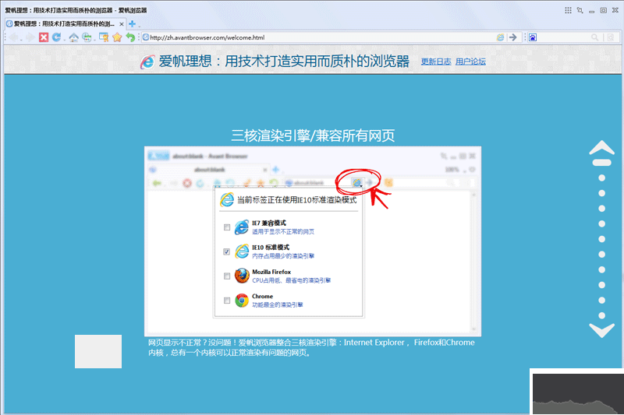Click the detach icon in title bar
624x415 pixels.
(x=580, y=10)
